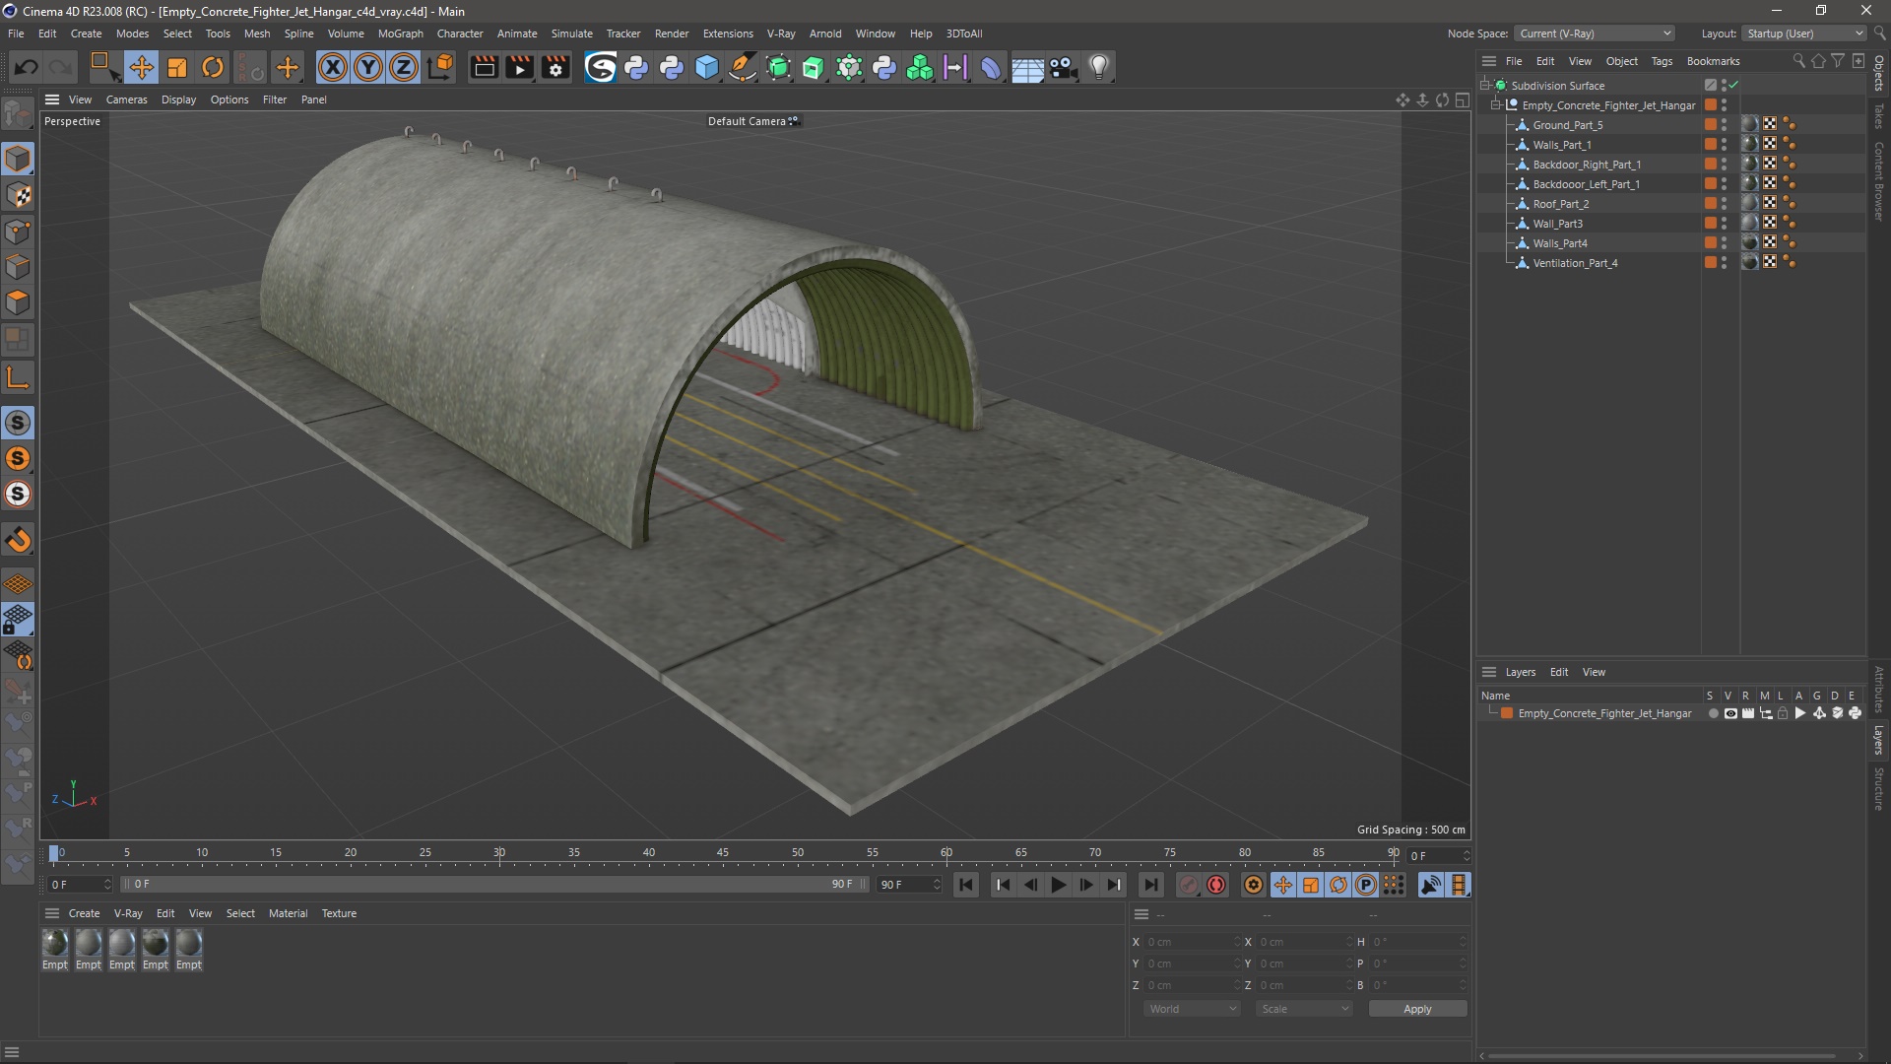Click the Workplane lock icon
This screenshot has height=1064, width=1891.
coord(18,620)
